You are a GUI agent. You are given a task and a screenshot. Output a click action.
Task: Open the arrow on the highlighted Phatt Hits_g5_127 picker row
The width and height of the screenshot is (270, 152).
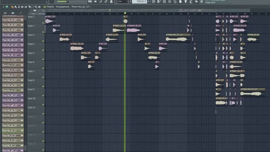click(22, 130)
